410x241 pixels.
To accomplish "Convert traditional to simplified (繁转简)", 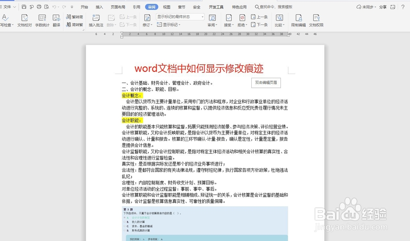I will coord(75,17).
